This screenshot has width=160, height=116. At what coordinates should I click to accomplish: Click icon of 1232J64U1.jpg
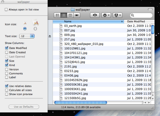[x=61, y=62]
